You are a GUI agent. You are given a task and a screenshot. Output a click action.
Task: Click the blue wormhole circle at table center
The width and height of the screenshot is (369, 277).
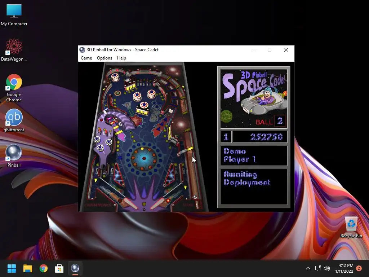[x=144, y=158]
